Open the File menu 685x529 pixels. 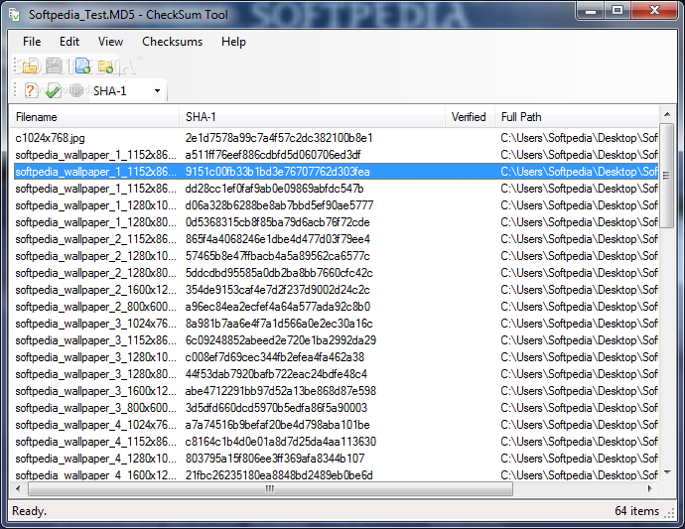(32, 42)
